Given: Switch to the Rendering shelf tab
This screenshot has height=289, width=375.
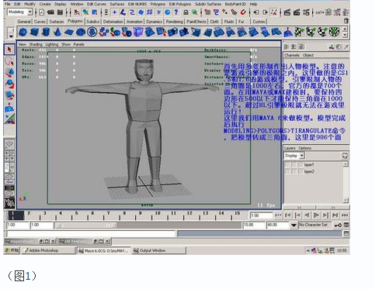Looking at the screenshot, I should [174, 22].
